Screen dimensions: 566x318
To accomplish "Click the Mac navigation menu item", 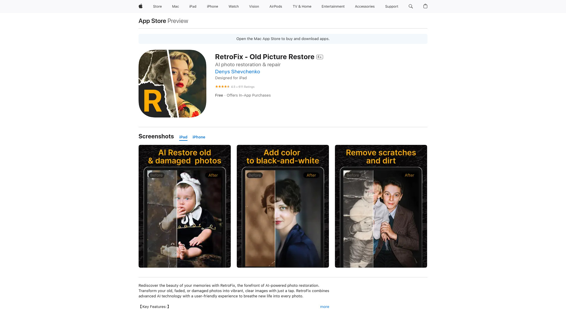I will click(x=175, y=6).
